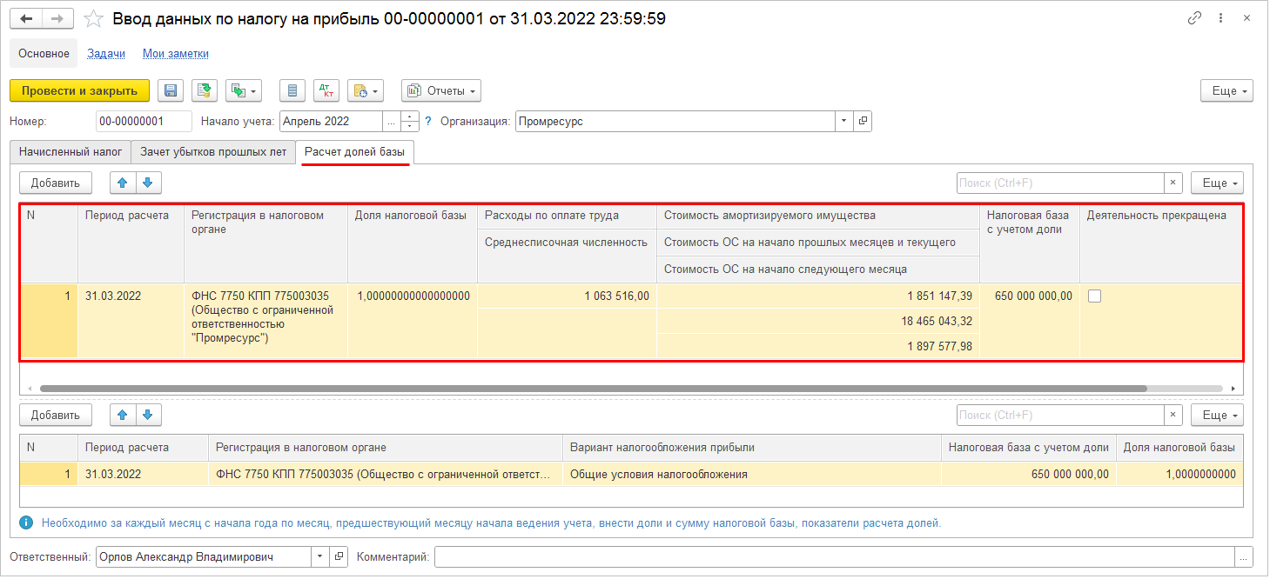Switch to the Зачет убытков прошлых лет tab

coord(213,151)
